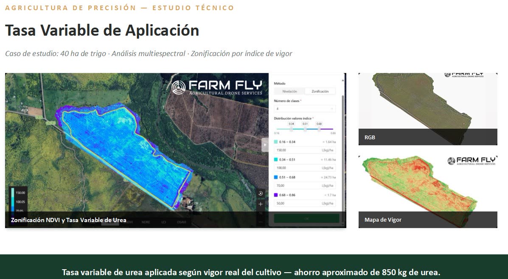Open the Número de clases dropdown

pos(305,109)
